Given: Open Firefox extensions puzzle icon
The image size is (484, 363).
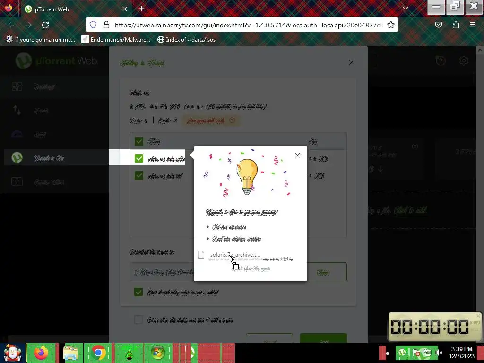Looking at the screenshot, I should (456, 25).
